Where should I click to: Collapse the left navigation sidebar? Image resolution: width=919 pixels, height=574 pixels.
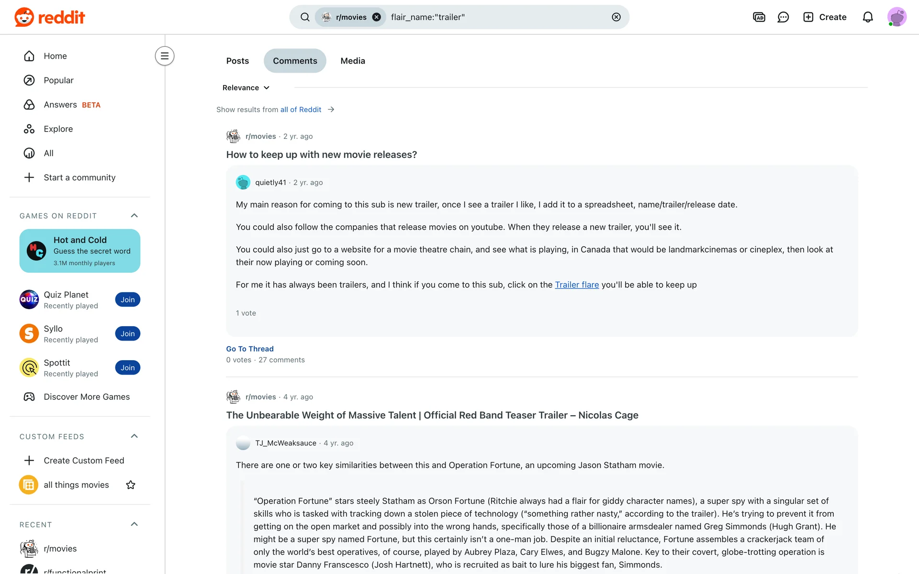pos(164,56)
